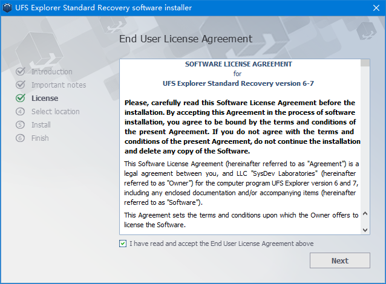The height and width of the screenshot is (284, 386).
Task: Click the paragraph mentioning LLC SysDev Laboratories
Action: (241, 183)
